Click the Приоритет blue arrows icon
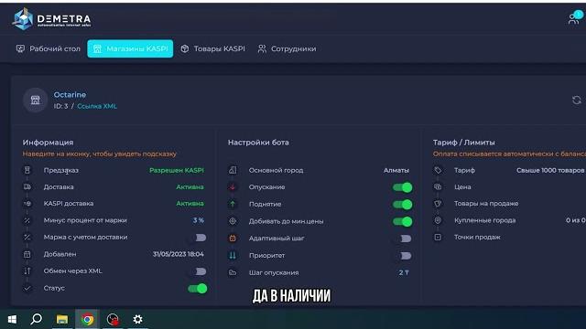Screen dimensions: 586x329 pyautogui.click(x=233, y=256)
